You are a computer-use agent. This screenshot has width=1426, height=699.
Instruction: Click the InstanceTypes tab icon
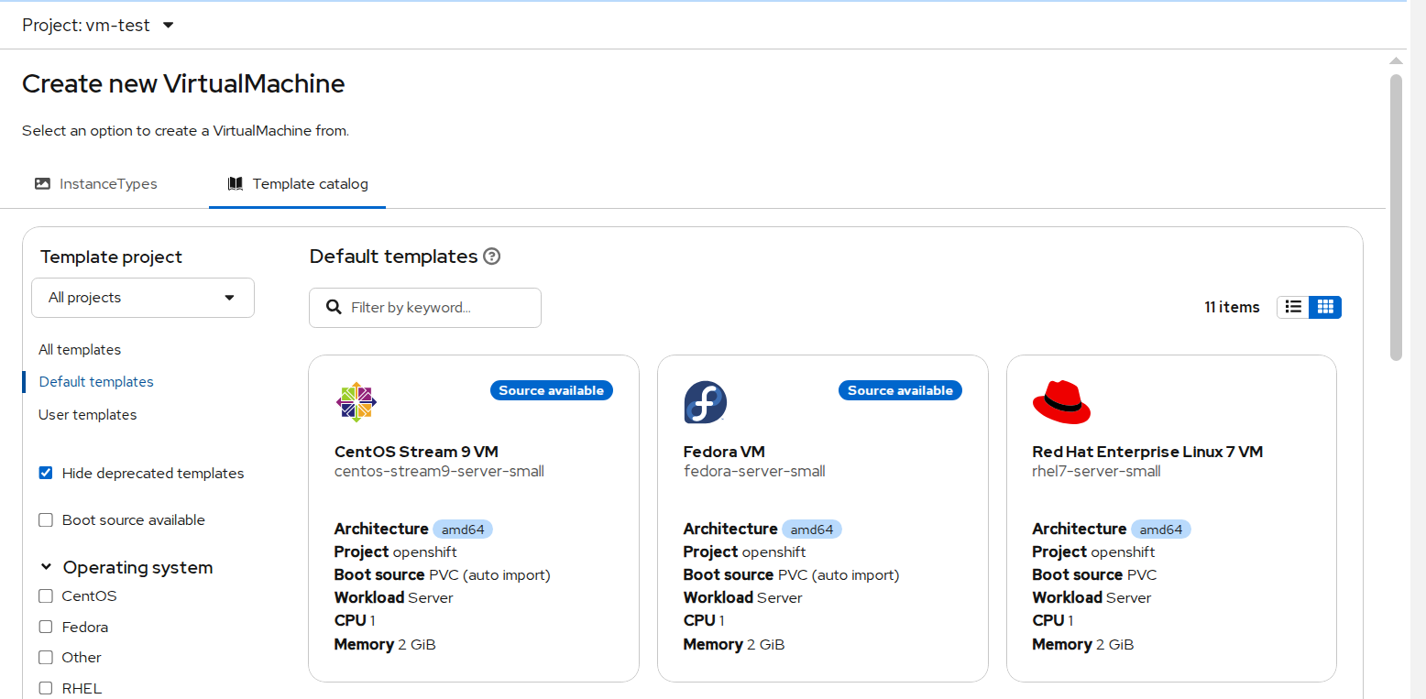(42, 183)
